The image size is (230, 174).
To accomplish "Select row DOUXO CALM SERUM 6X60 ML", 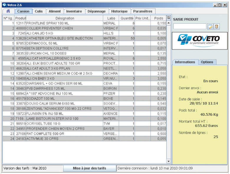I will click(85, 104).
